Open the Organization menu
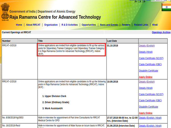 pyautogui.click(x=51, y=25)
